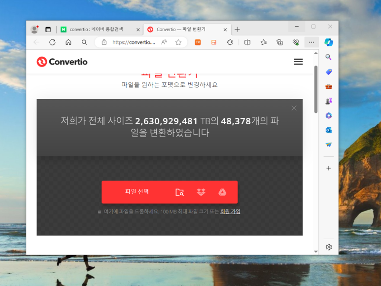The image size is (381, 286).
Task: Click the scrollbar up arrow
Action: (315, 53)
